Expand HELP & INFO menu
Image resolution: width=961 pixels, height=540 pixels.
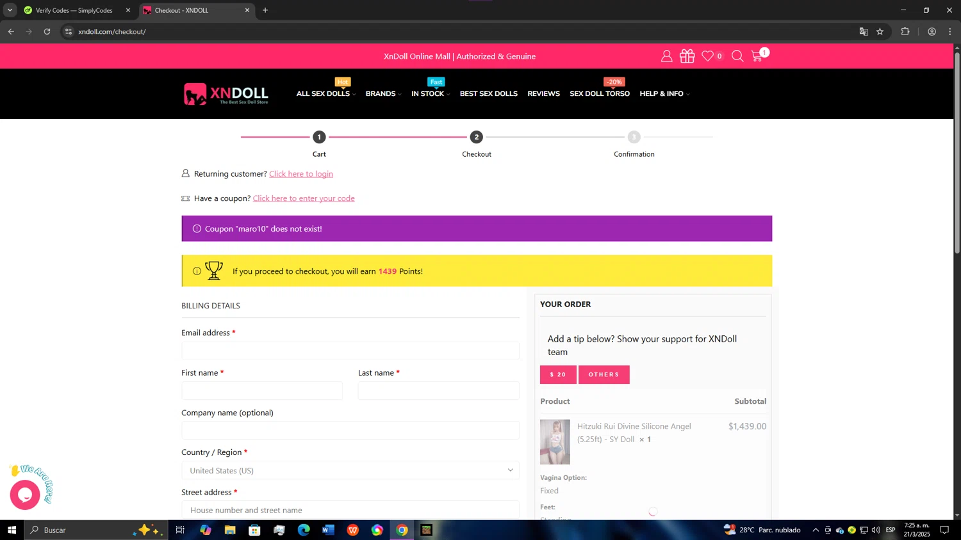[x=664, y=93]
